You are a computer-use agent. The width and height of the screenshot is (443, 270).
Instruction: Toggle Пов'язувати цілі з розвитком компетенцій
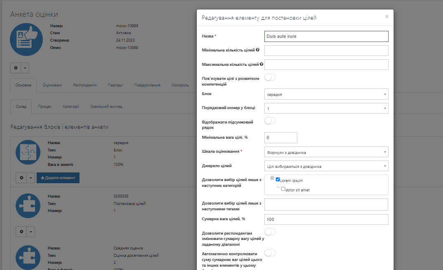[270, 77]
